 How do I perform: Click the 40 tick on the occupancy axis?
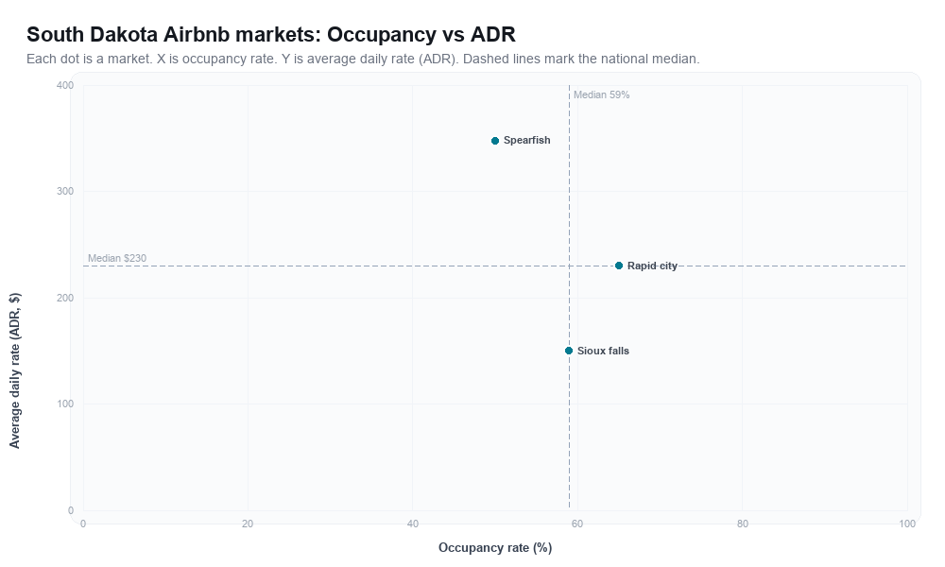pos(412,524)
